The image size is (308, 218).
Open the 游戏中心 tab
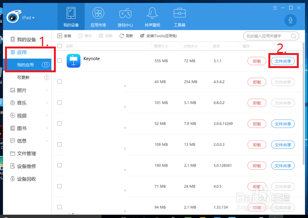[125, 17]
